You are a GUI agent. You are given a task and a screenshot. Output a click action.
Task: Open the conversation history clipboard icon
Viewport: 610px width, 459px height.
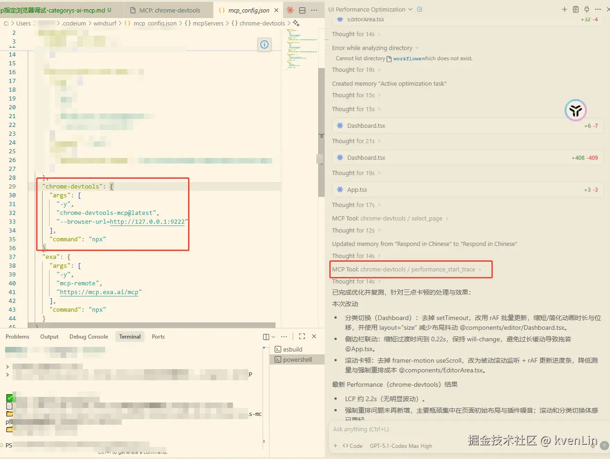(x=575, y=9)
